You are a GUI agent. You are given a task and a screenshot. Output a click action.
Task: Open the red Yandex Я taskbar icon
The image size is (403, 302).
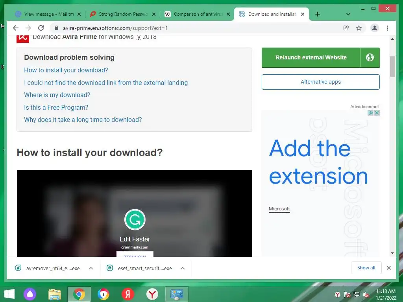(128, 294)
